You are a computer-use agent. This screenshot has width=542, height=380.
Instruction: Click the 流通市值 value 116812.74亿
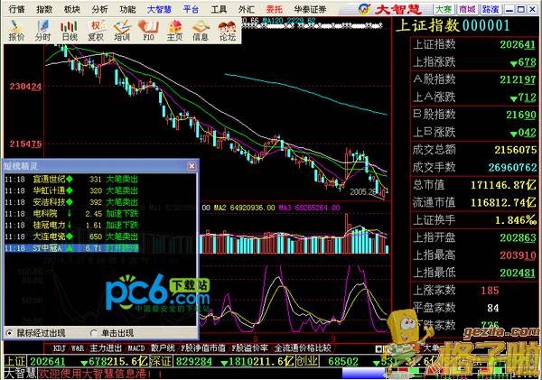point(503,202)
